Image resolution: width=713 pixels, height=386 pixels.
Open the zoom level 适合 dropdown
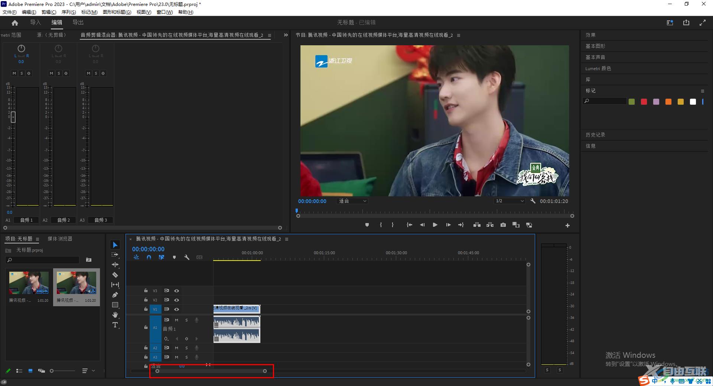pyautogui.click(x=352, y=201)
